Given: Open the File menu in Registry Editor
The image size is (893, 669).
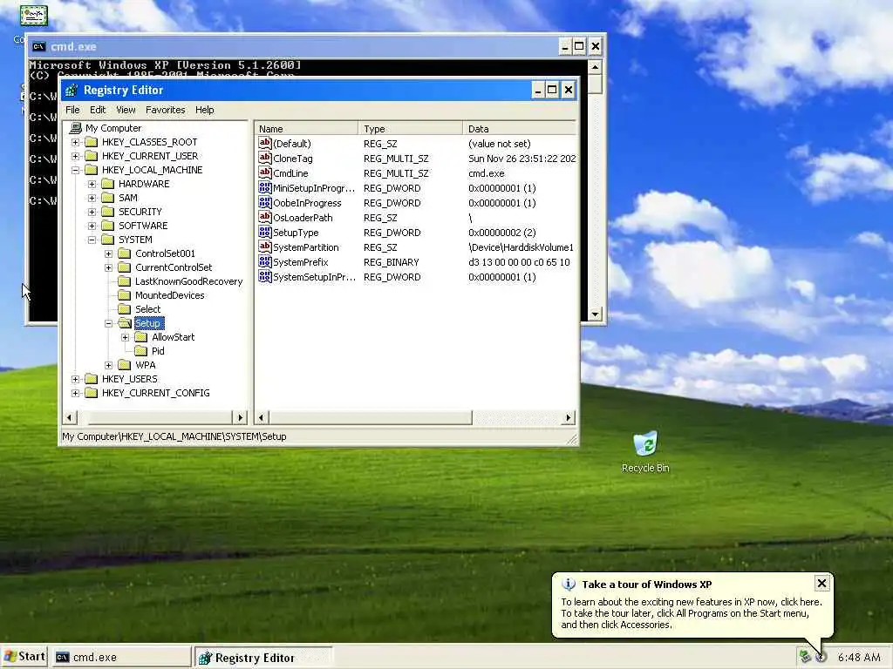Looking at the screenshot, I should [72, 110].
